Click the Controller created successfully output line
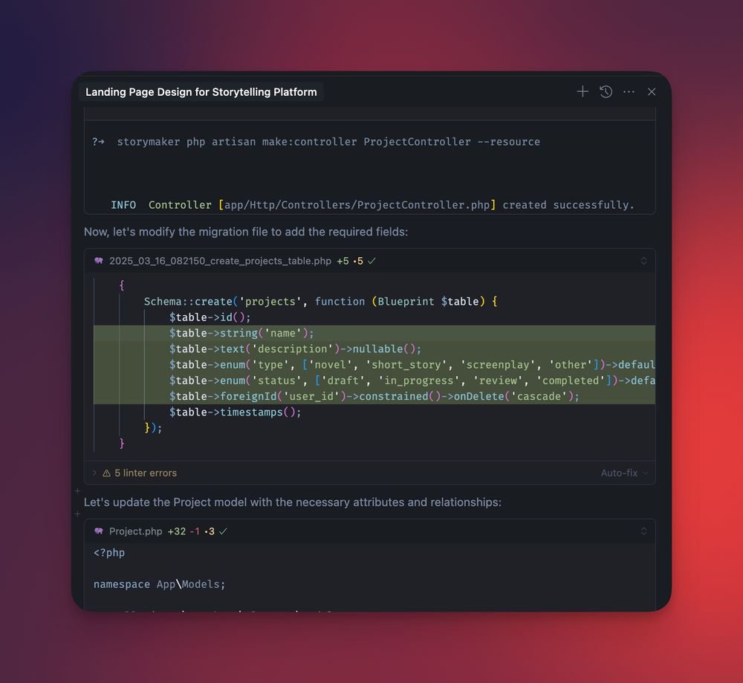The height and width of the screenshot is (683, 743). pos(372,205)
